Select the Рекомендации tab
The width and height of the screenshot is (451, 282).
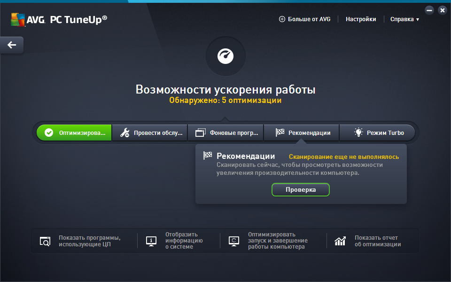pos(301,133)
